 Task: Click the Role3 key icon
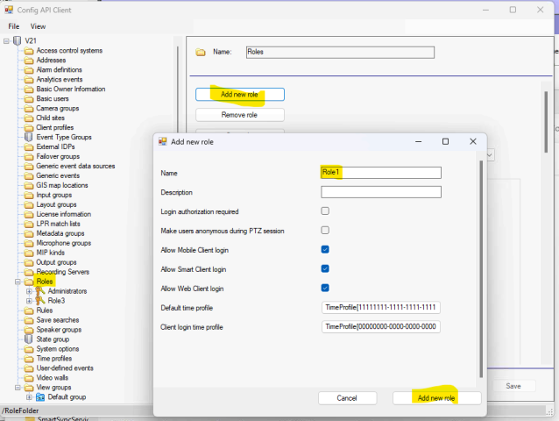tap(40, 301)
